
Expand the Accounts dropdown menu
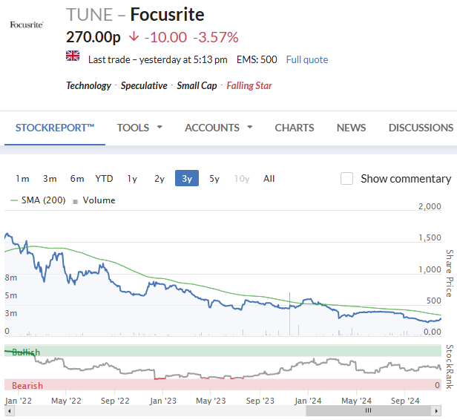tap(218, 128)
